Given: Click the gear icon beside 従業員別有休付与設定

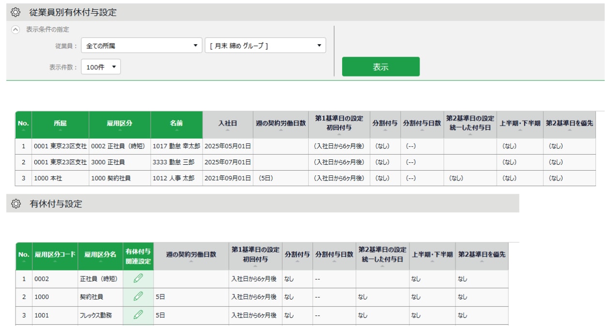Looking at the screenshot, I should (16, 13).
